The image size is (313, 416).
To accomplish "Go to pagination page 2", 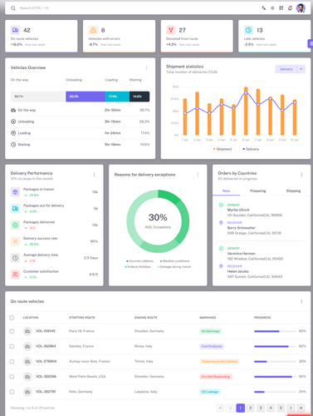I will (x=251, y=408).
